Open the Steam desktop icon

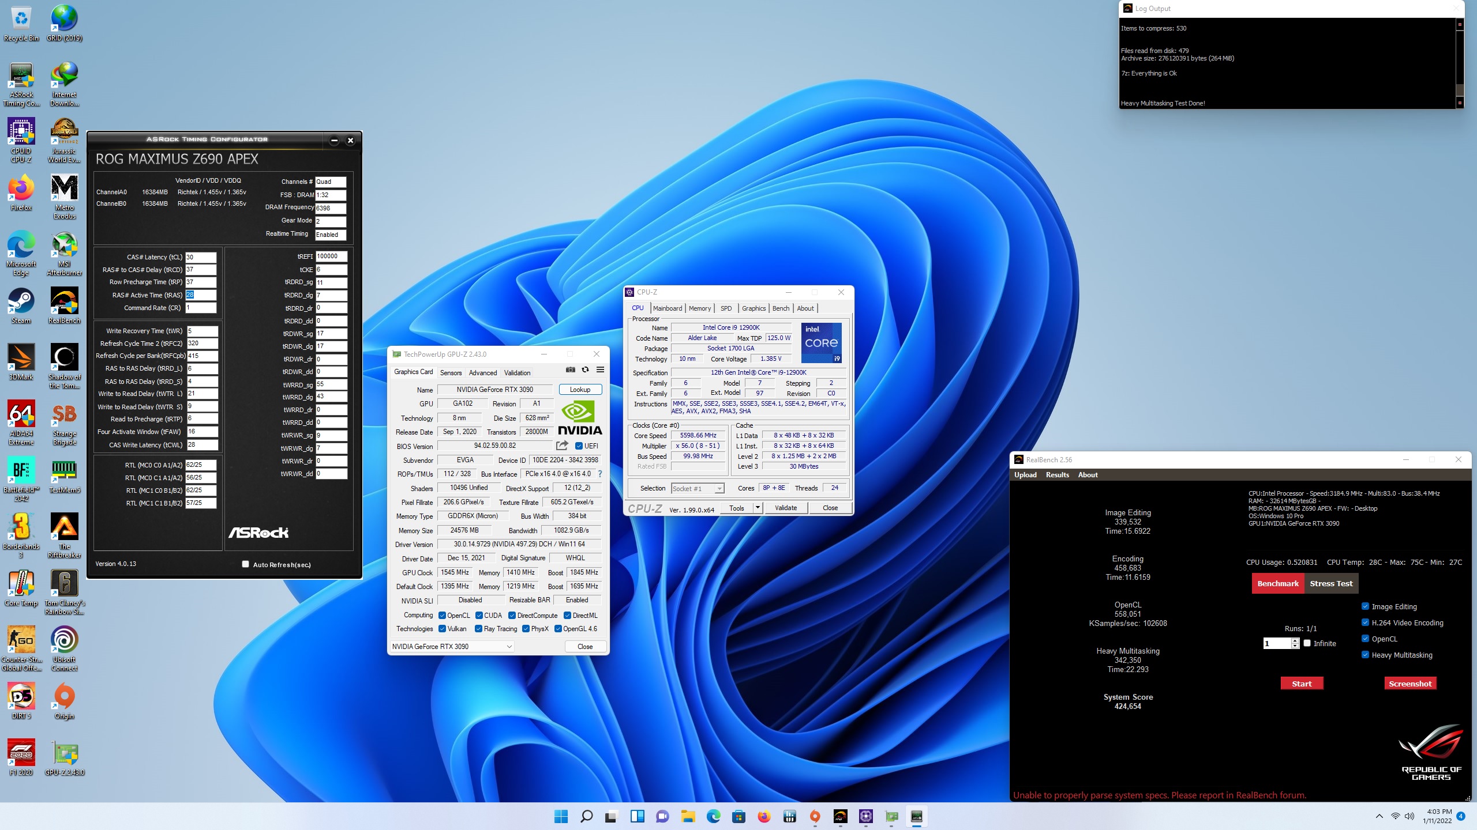pos(21,306)
